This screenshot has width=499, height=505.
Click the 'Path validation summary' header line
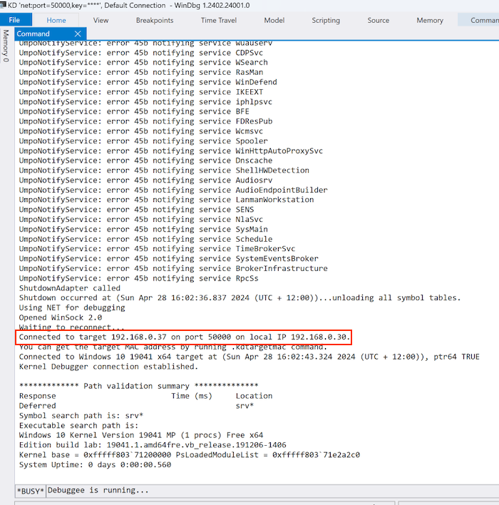point(138,386)
